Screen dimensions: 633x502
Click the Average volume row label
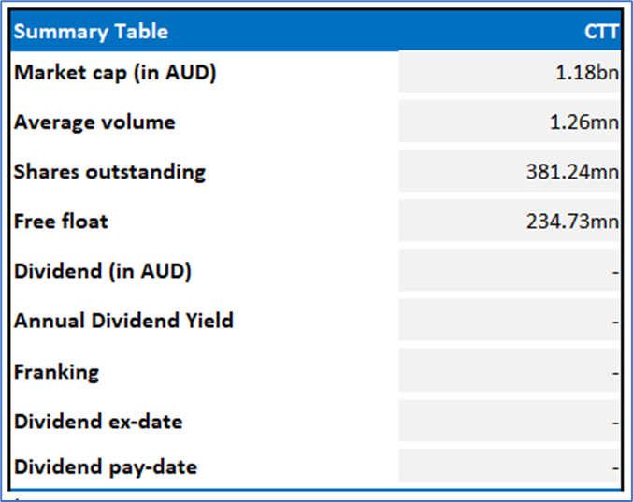click(x=94, y=122)
